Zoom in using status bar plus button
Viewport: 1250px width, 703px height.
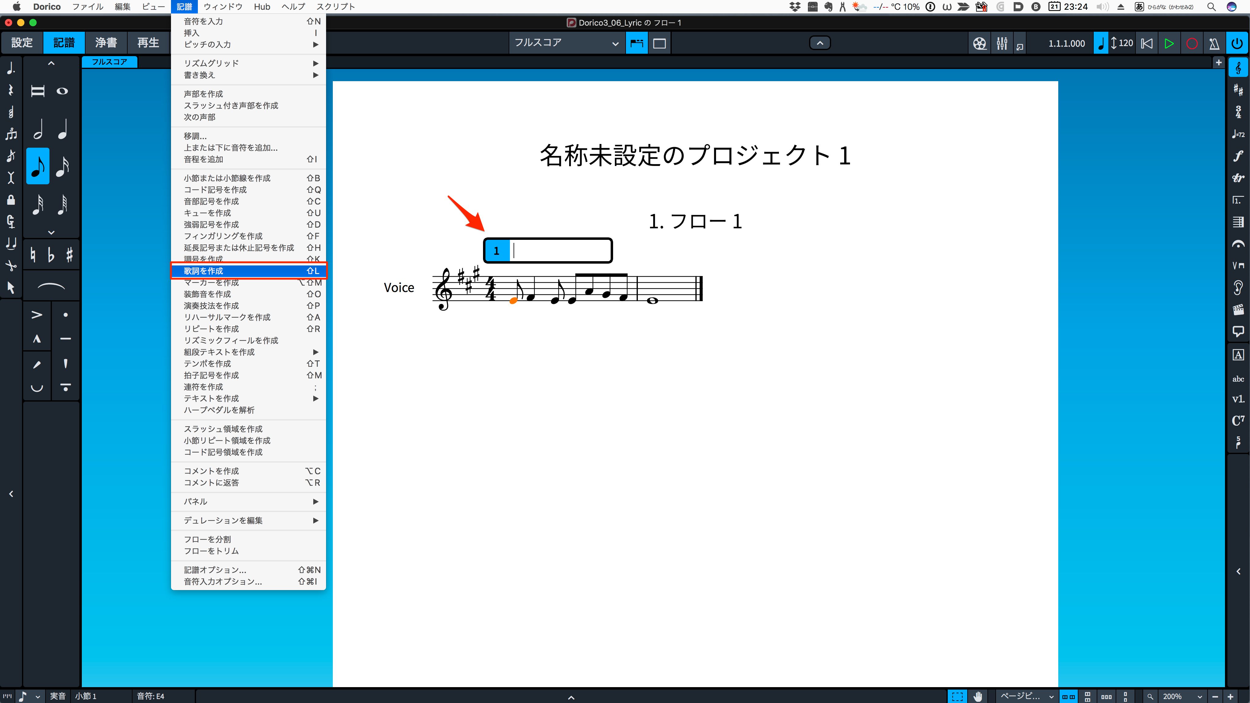pos(1230,697)
